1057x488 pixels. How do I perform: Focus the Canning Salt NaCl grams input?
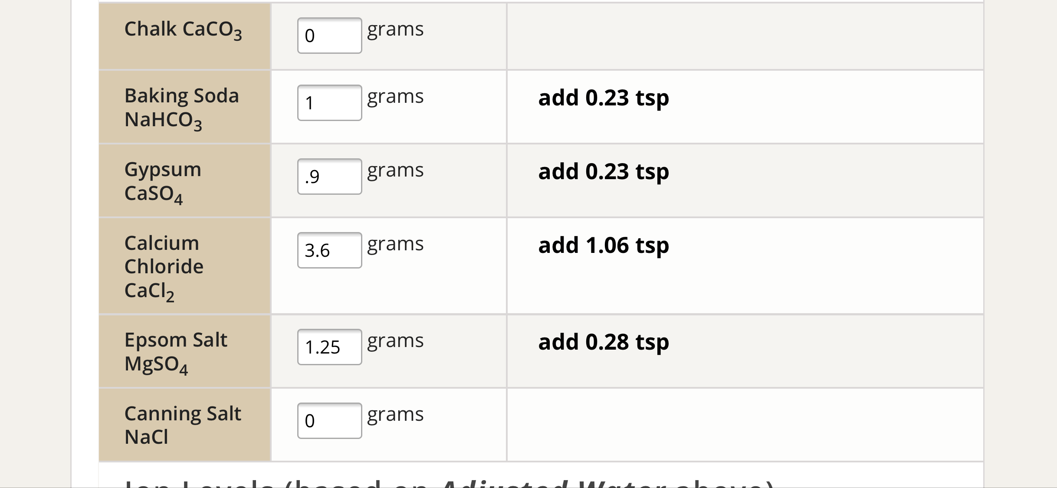pyautogui.click(x=329, y=421)
